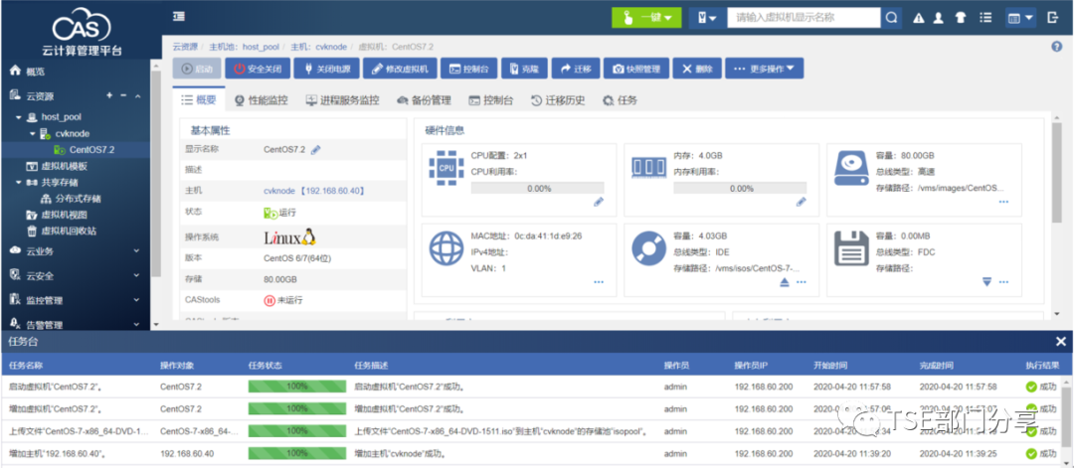The image size is (1074, 468).
Task: Click the network globe icon
Action: pyautogui.click(x=447, y=247)
